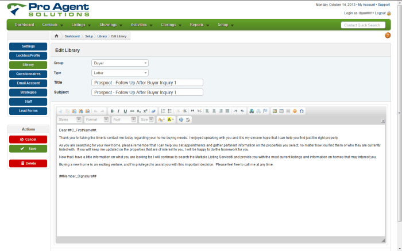Click the Maximize editor icon
The height and width of the screenshot is (251, 402).
181,119
